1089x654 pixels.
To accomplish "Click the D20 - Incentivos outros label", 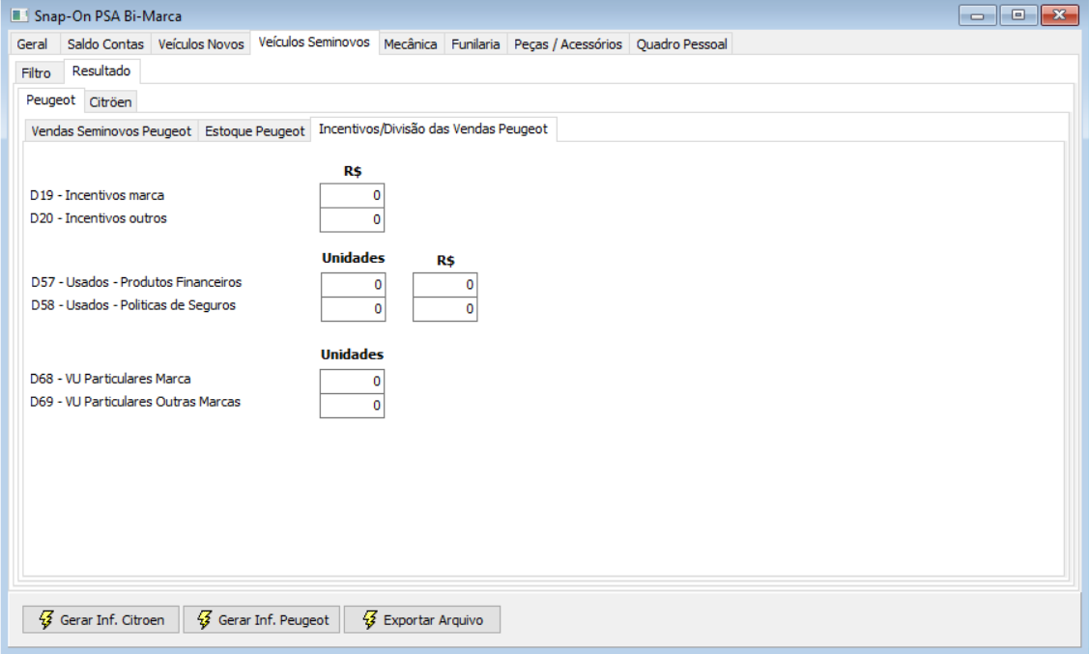I will point(99,218).
